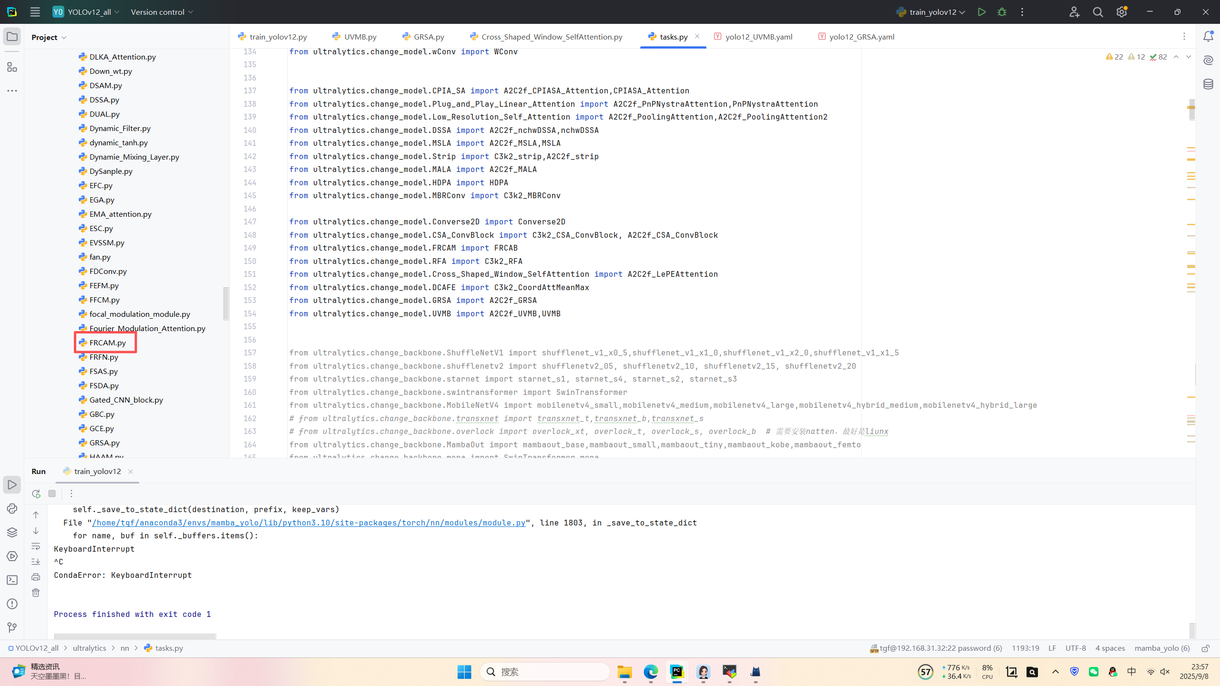Screen dimensions: 1220x686
Task: Open the Git version control tool icon
Action: tap(12, 627)
